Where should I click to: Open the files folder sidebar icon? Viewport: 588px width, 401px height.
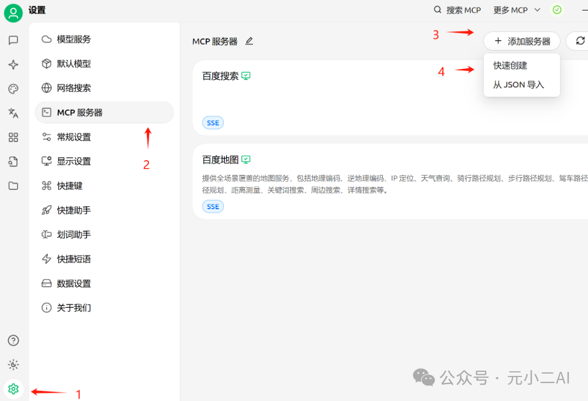click(13, 186)
